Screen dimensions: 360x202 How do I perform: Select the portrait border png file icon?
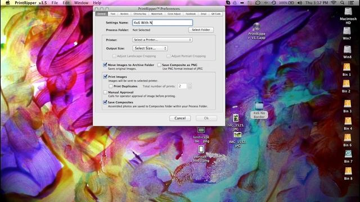click(x=201, y=149)
